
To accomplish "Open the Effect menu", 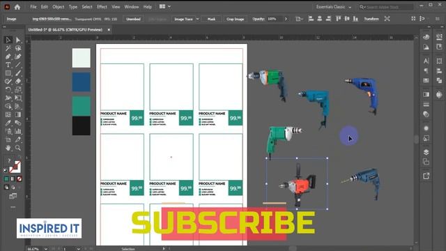I will 102,7.
